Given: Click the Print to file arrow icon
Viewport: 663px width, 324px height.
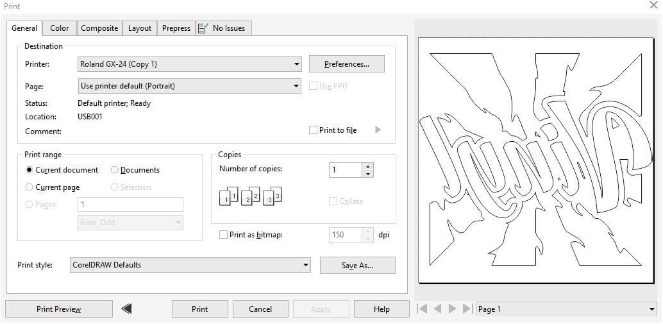Looking at the screenshot, I should (378, 130).
